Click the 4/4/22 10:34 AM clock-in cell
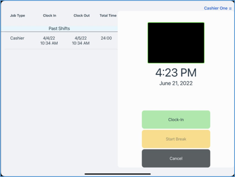 click(x=49, y=40)
